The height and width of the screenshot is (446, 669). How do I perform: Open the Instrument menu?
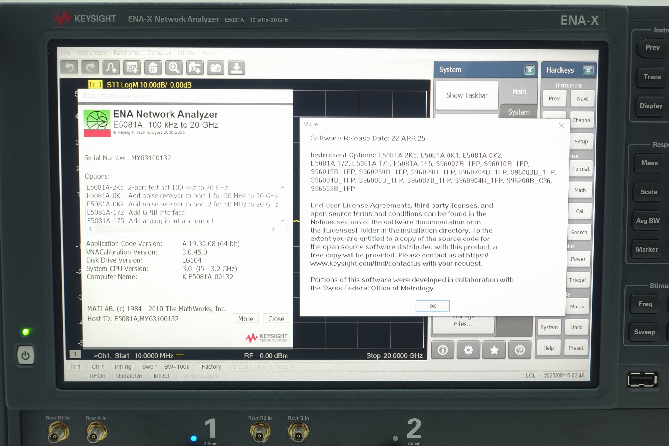pyautogui.click(x=92, y=52)
